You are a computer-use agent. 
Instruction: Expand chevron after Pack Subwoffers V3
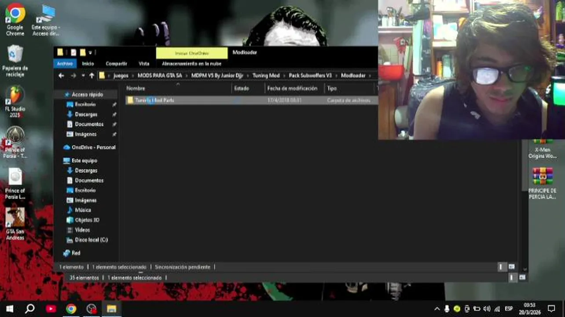click(336, 76)
